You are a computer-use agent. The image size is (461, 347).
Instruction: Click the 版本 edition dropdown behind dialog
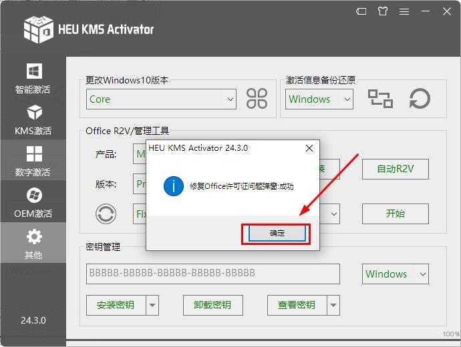140,184
